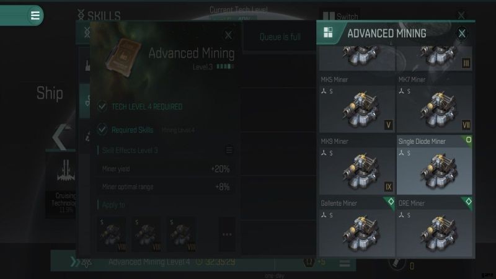
Task: Select the MK5 Miner module
Action: point(357,103)
